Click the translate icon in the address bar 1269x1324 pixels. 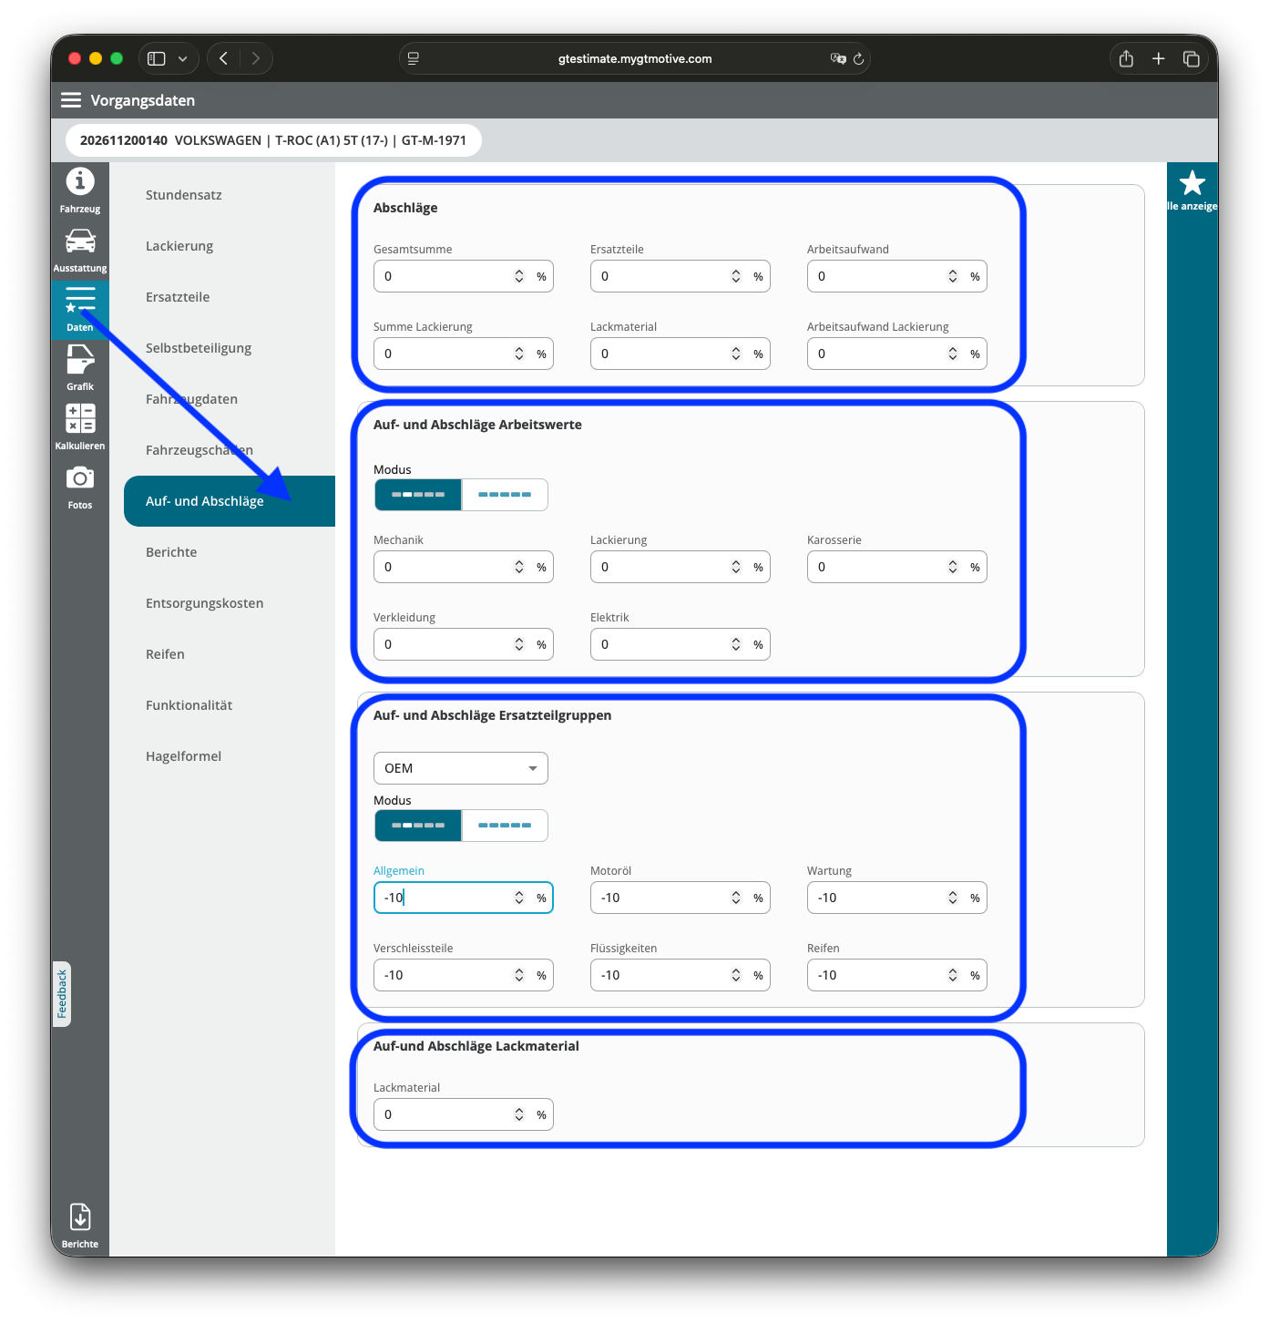[x=838, y=58]
